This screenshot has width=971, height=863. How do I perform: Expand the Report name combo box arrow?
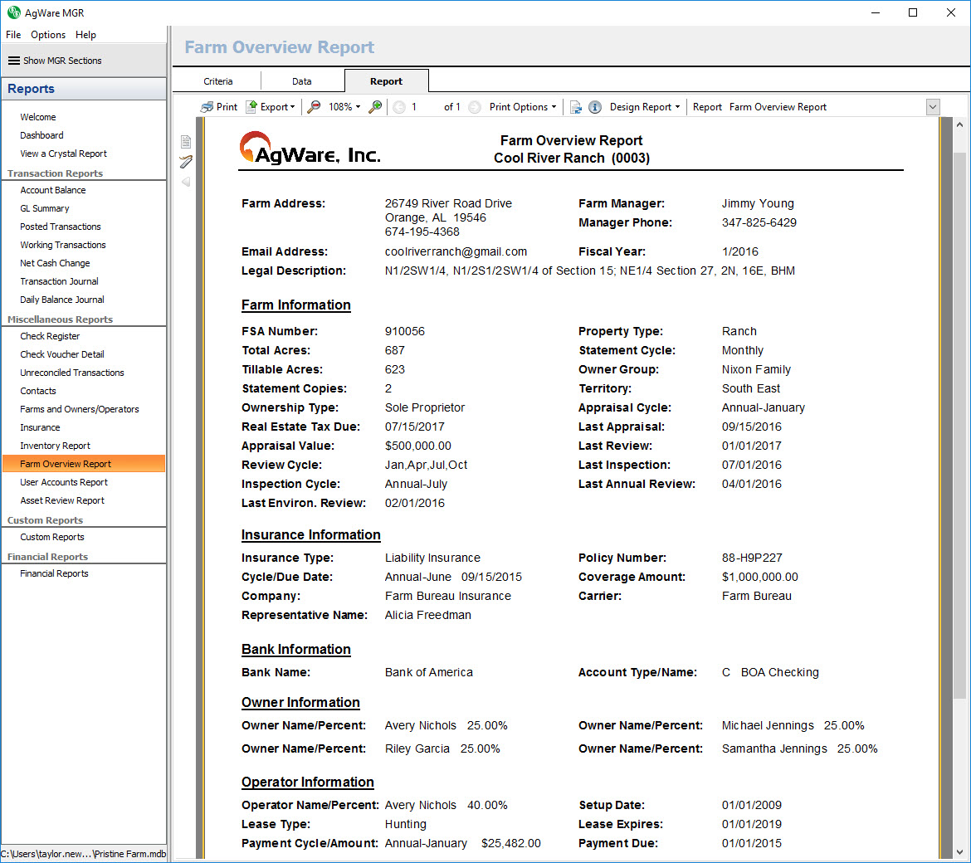933,107
